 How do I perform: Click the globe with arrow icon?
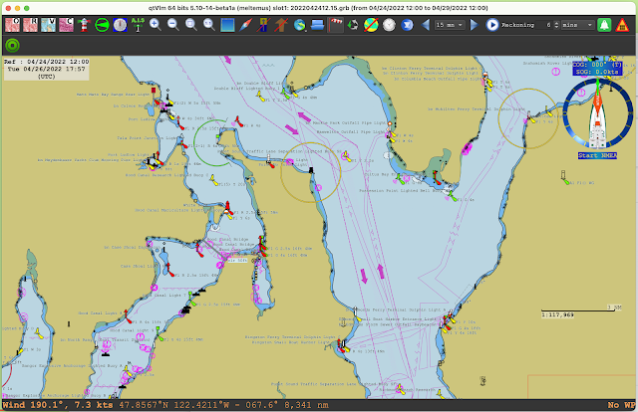(299, 25)
